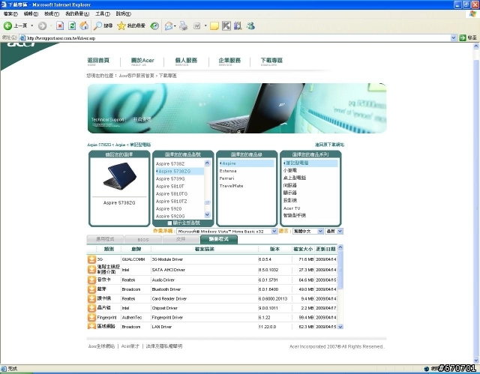Click the Mail envelope toolbar icon
Screen dimensions: 480x374
(x=168, y=26)
